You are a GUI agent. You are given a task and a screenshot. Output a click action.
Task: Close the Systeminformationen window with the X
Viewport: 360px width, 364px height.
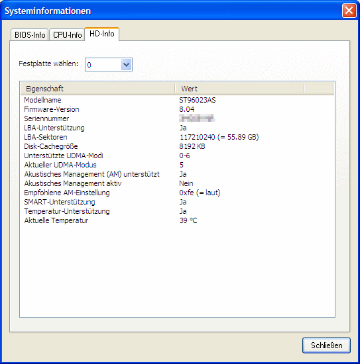pyautogui.click(x=349, y=11)
